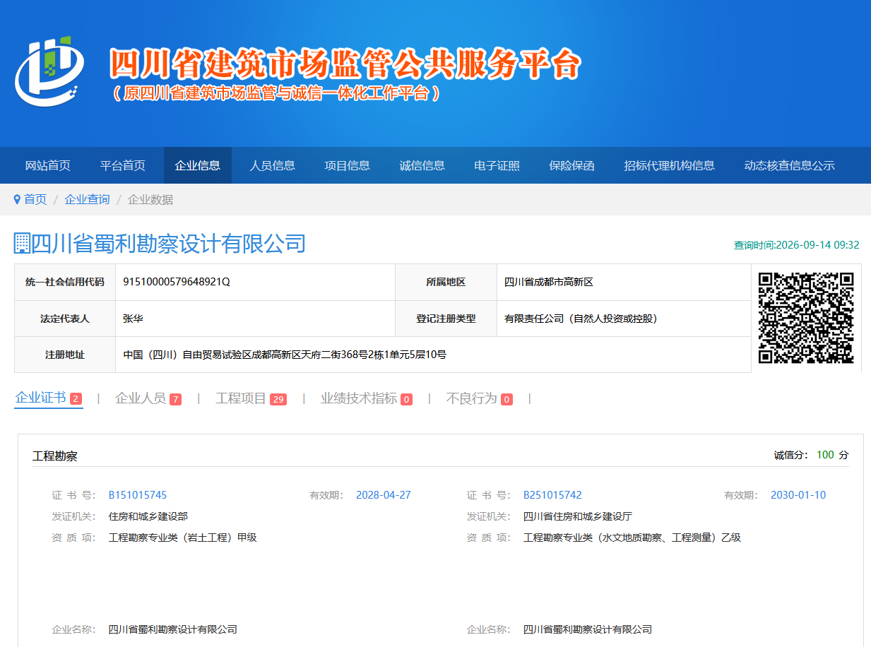Screen dimensions: 871x647
Task: Click company title 四川省蜀利勘察设计有限公司
Action: pos(169,244)
